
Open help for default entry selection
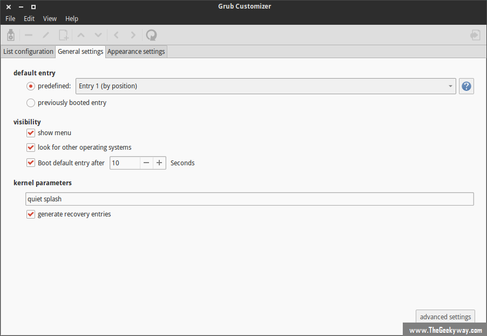466,86
